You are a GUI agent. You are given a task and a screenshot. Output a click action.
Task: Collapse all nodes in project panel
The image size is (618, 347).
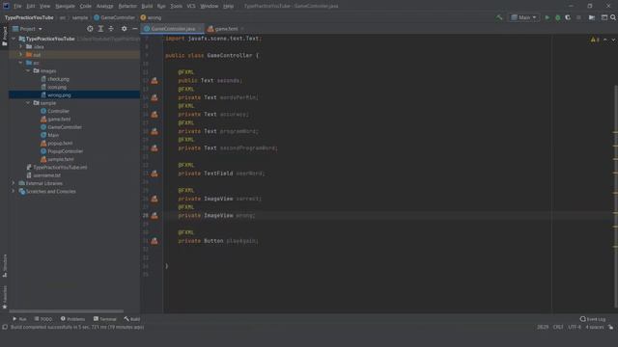coord(111,29)
